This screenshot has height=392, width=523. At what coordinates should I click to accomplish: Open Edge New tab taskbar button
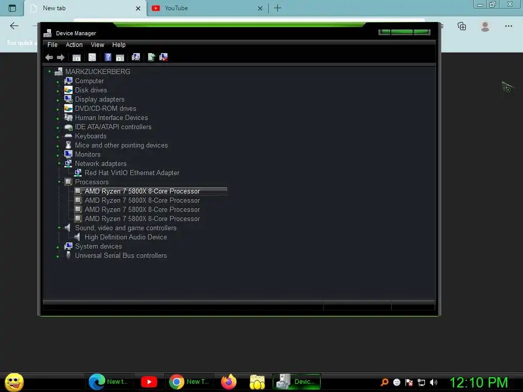110,382
